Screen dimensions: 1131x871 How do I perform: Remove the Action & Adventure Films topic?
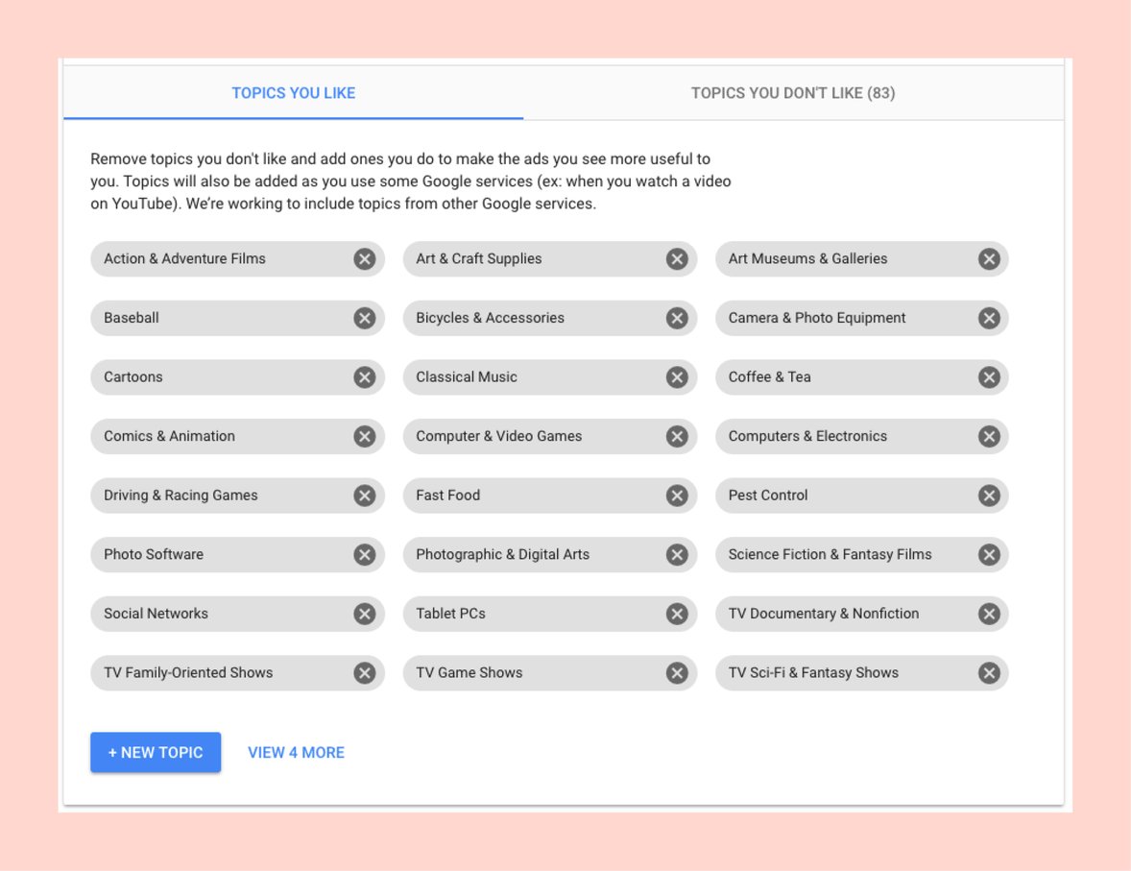[364, 258]
